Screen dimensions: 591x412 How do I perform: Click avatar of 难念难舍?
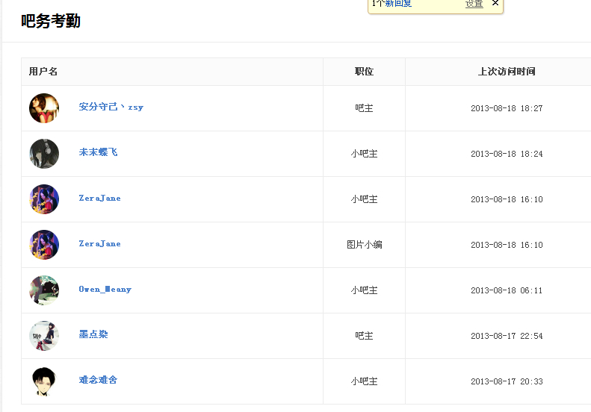44,381
